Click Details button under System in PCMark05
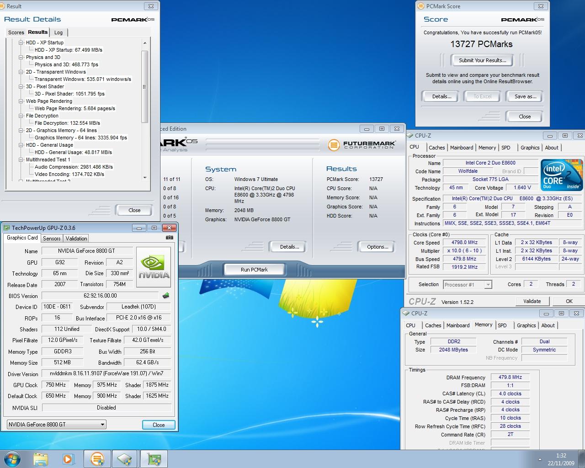Viewport: 585px width, 468px height. [x=289, y=247]
